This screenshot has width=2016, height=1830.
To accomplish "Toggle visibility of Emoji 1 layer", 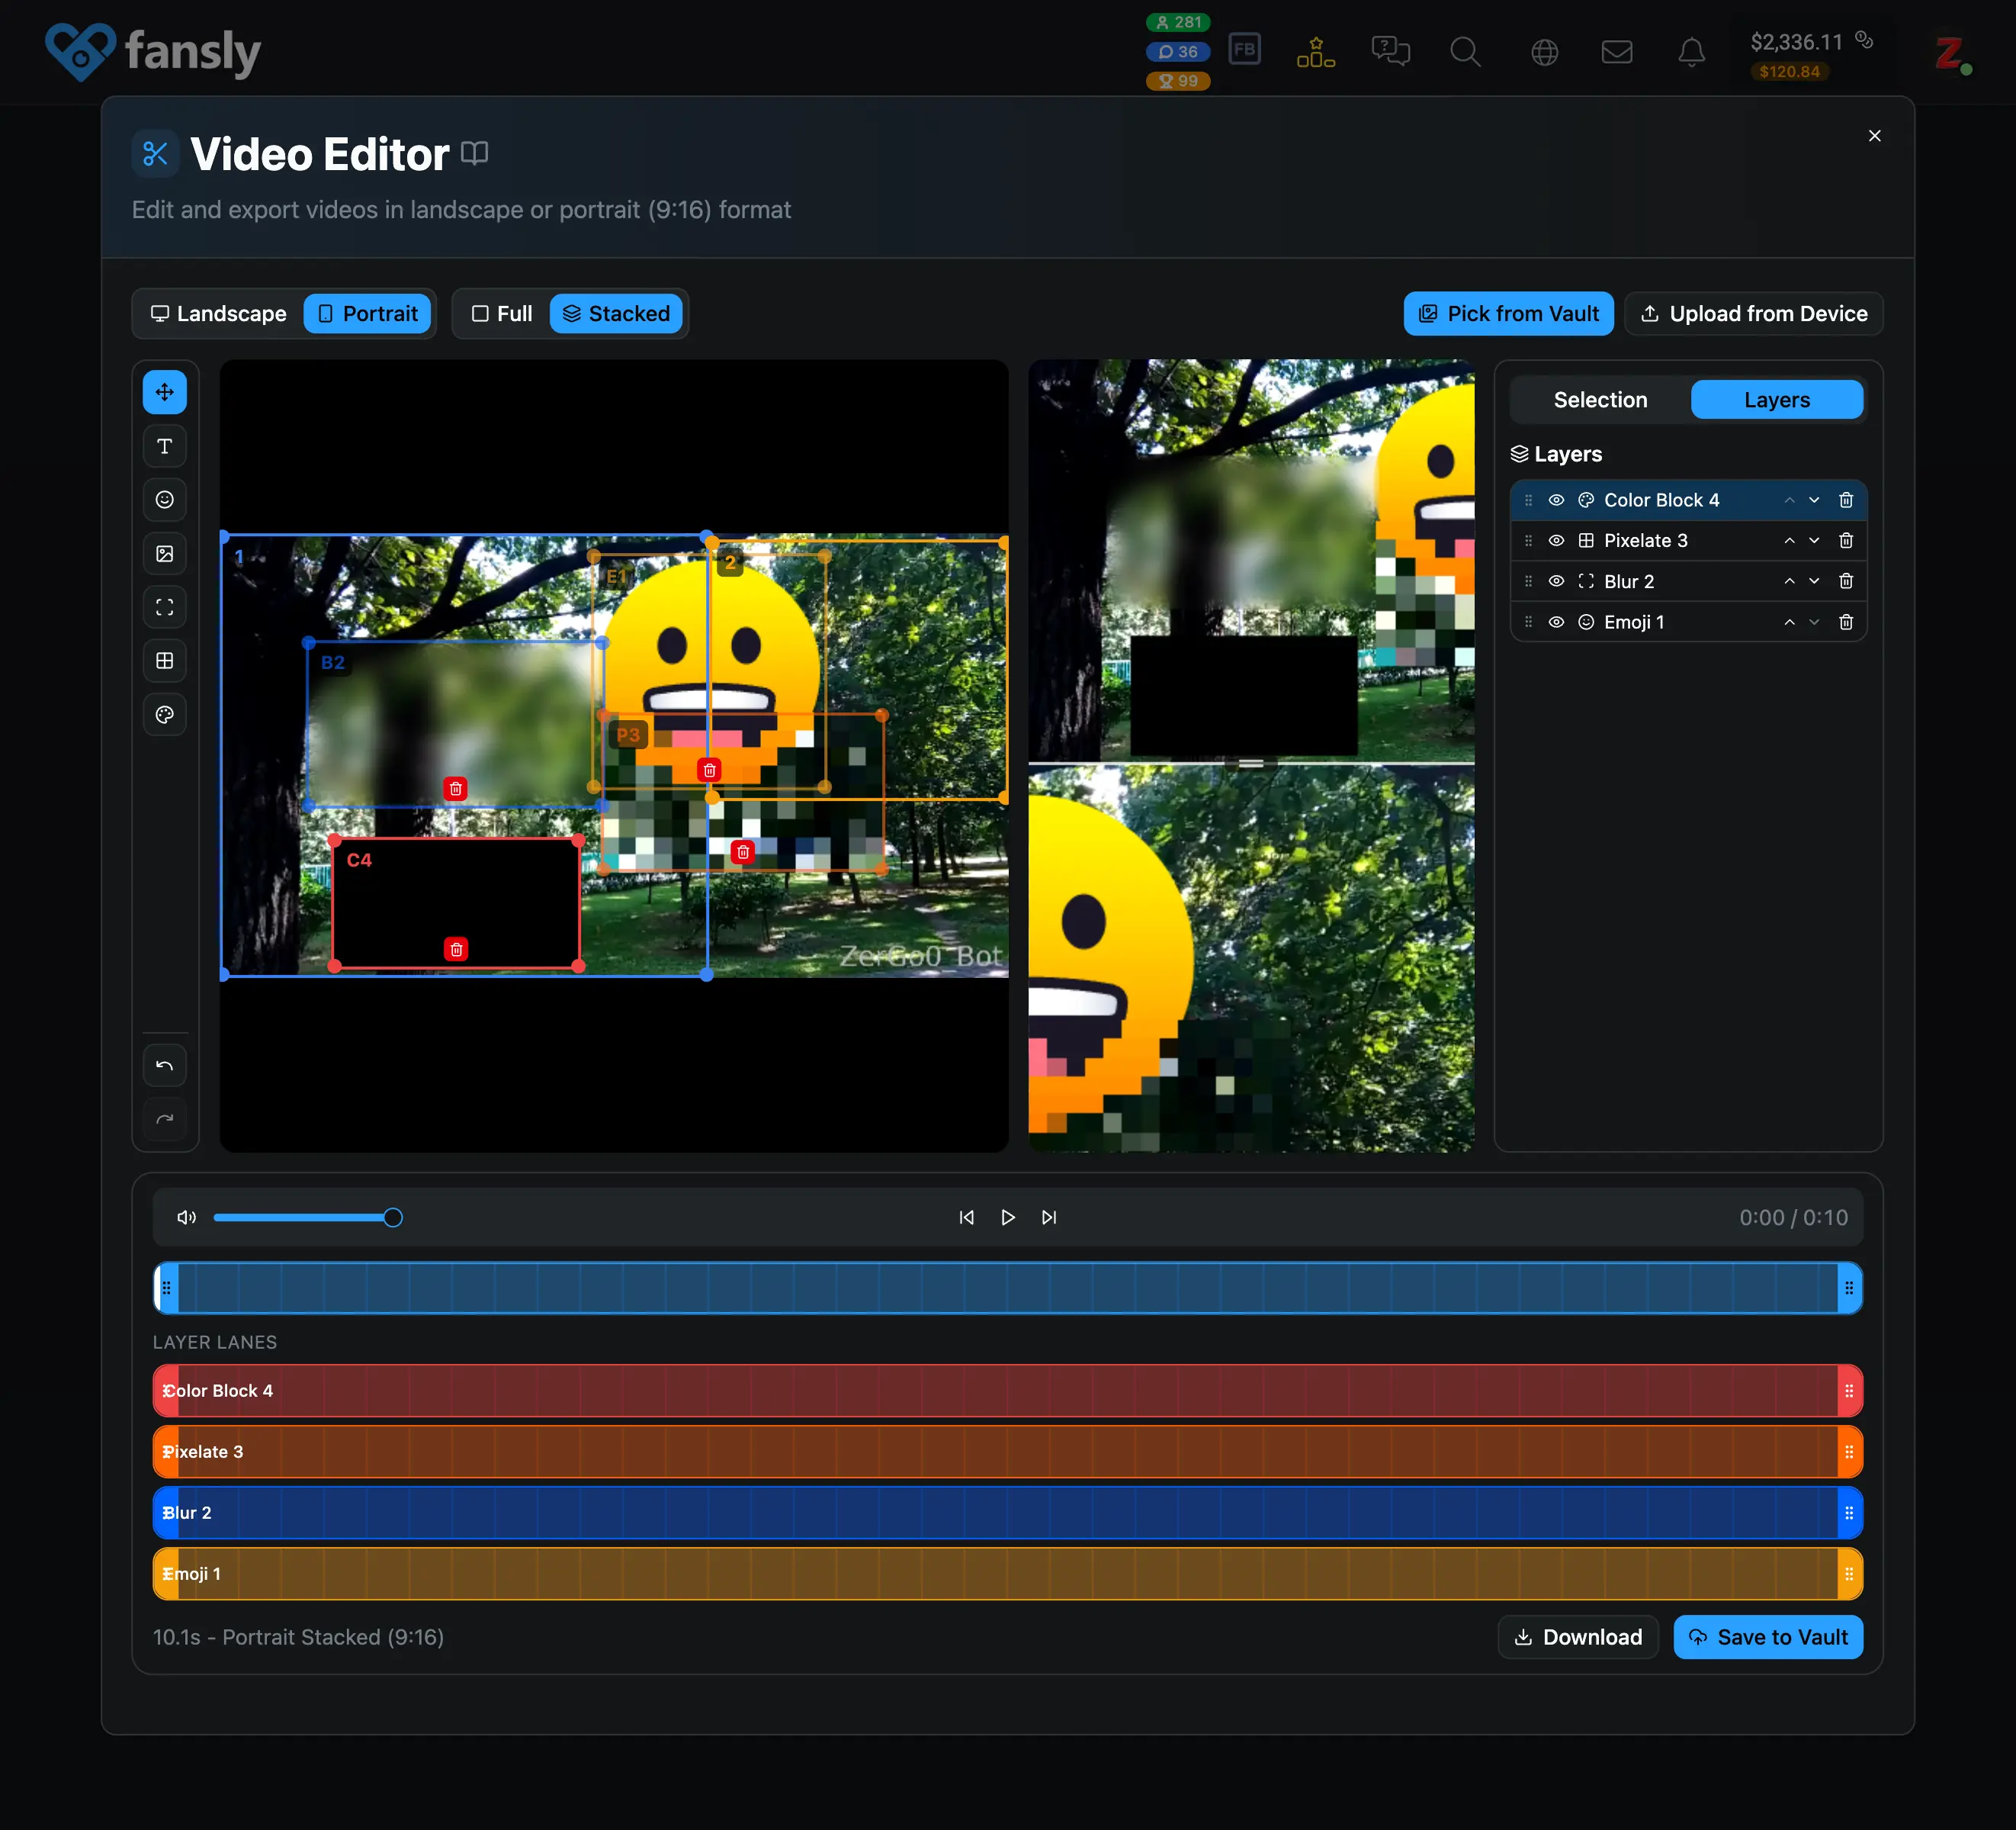I will [x=1556, y=622].
